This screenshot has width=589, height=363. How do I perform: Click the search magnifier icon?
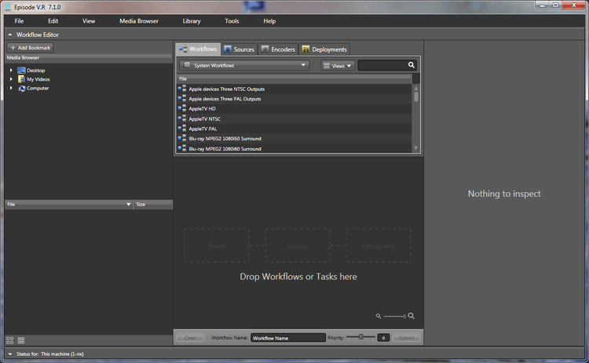[412, 65]
